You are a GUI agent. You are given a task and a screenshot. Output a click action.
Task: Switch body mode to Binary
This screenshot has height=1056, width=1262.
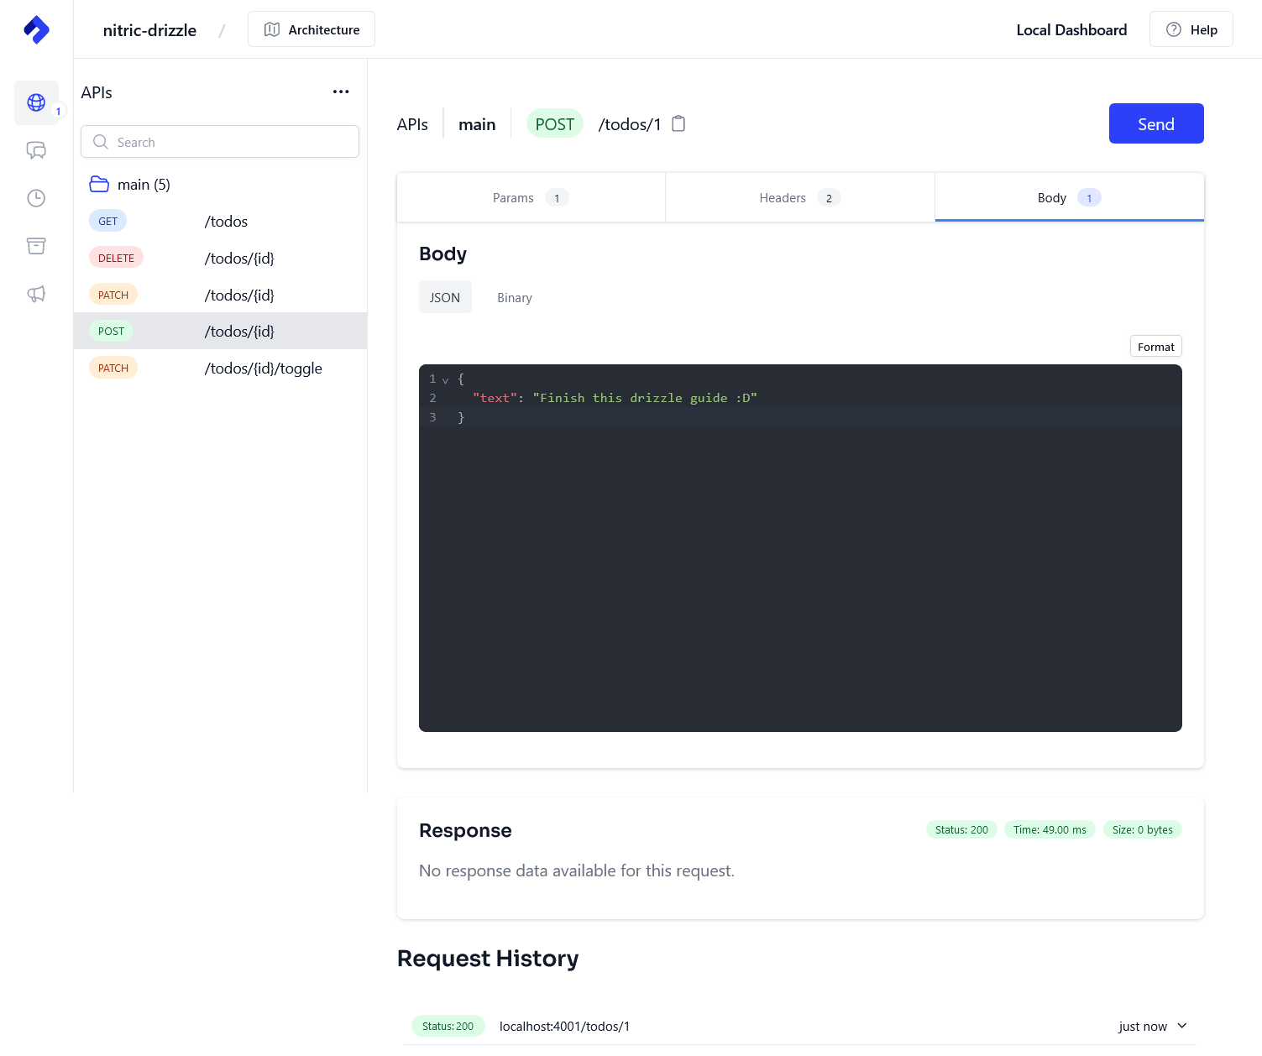point(514,297)
